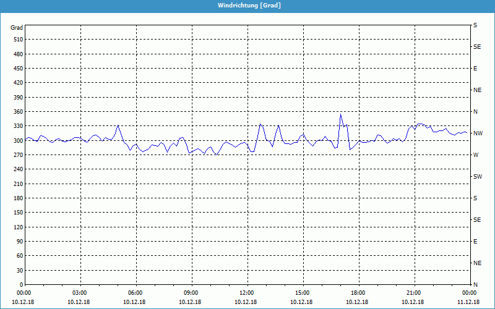This screenshot has height=309, width=495.
Task: Select the 18:00 time axis label
Action: [358, 293]
